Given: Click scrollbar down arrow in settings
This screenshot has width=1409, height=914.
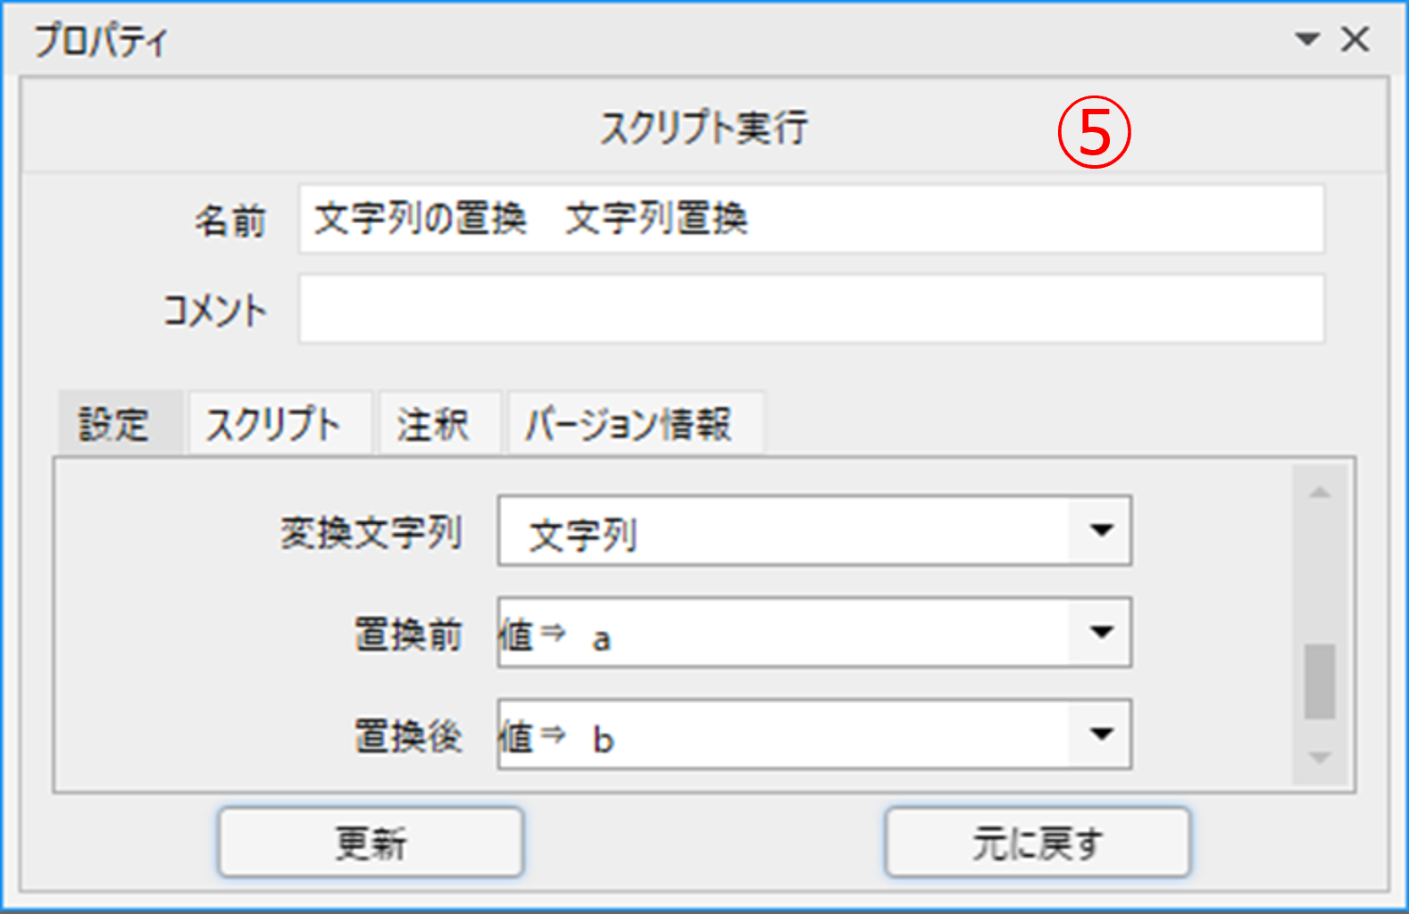Looking at the screenshot, I should [x=1320, y=758].
